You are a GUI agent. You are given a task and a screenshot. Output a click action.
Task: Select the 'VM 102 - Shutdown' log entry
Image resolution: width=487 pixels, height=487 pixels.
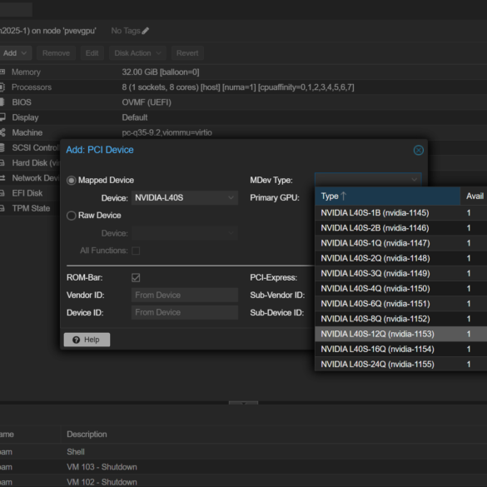click(x=102, y=482)
